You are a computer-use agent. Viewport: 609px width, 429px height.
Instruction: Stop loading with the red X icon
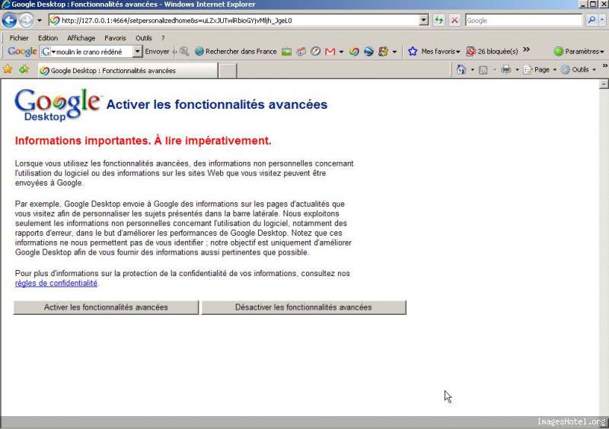click(x=454, y=21)
